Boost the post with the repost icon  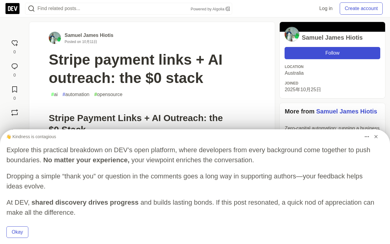(x=15, y=113)
